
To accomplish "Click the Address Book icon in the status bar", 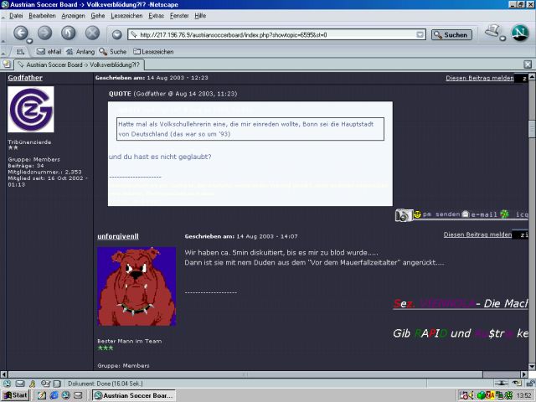I will tap(57, 384).
